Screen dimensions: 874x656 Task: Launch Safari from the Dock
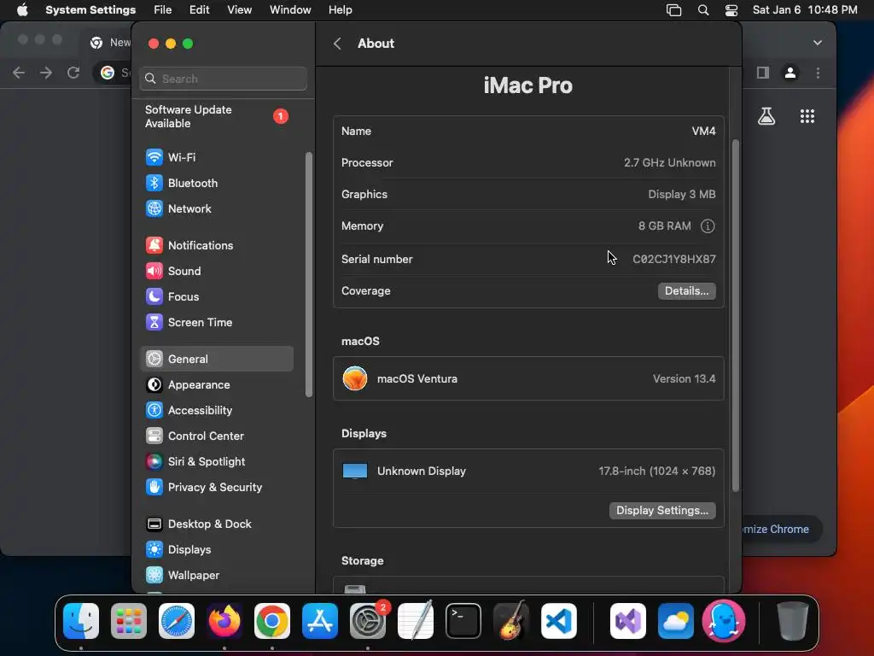point(177,621)
